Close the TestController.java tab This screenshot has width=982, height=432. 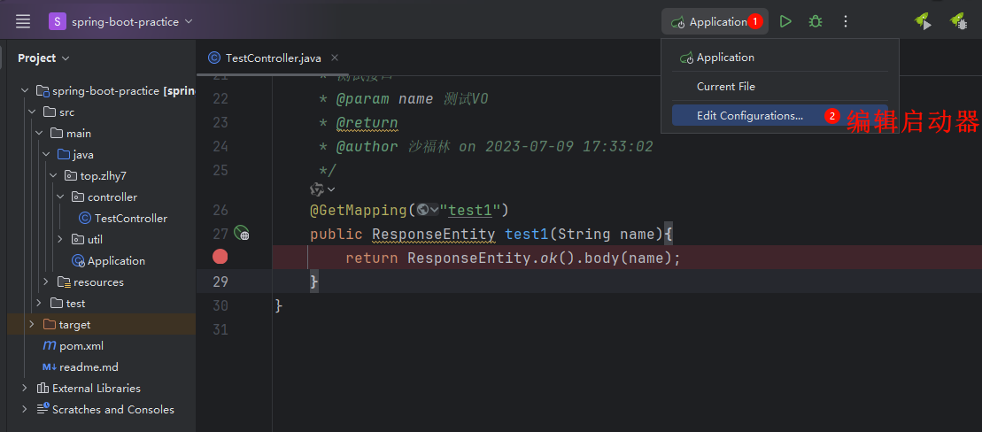[335, 58]
